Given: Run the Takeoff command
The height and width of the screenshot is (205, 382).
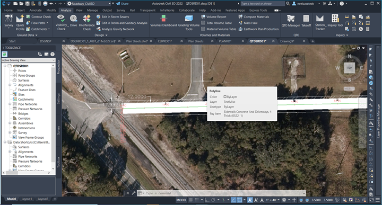Looking at the screenshot, I should pos(306,21).
